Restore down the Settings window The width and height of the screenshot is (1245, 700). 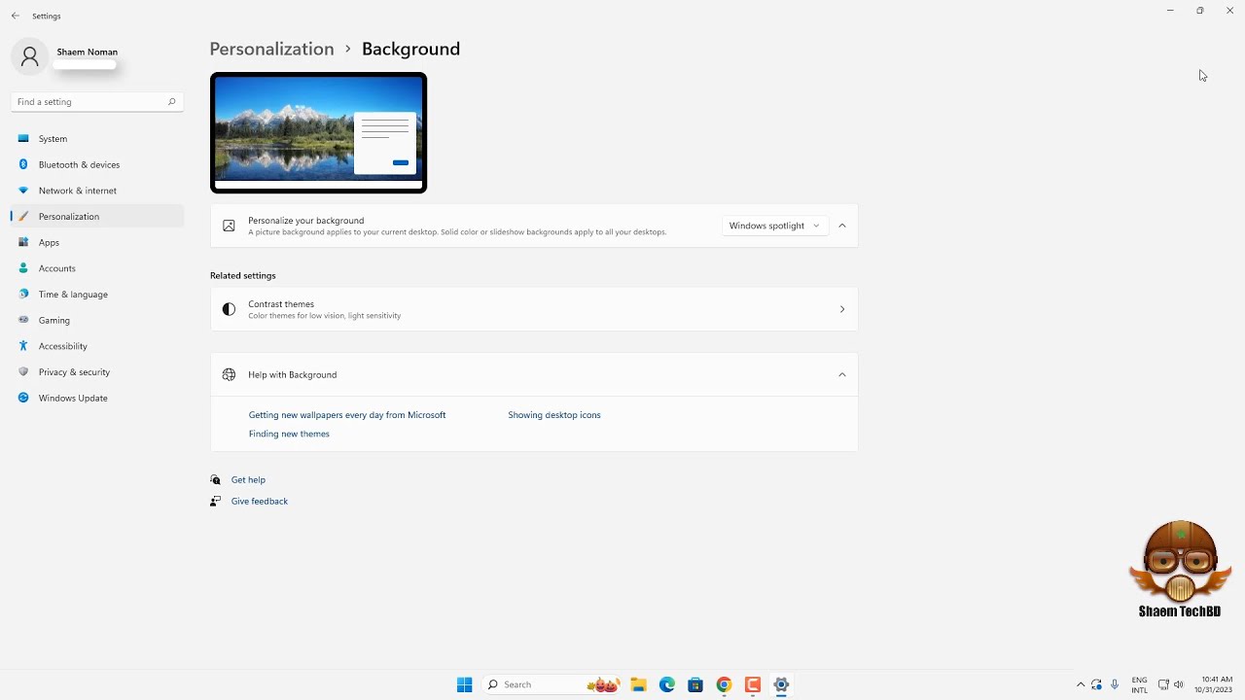tap(1200, 11)
